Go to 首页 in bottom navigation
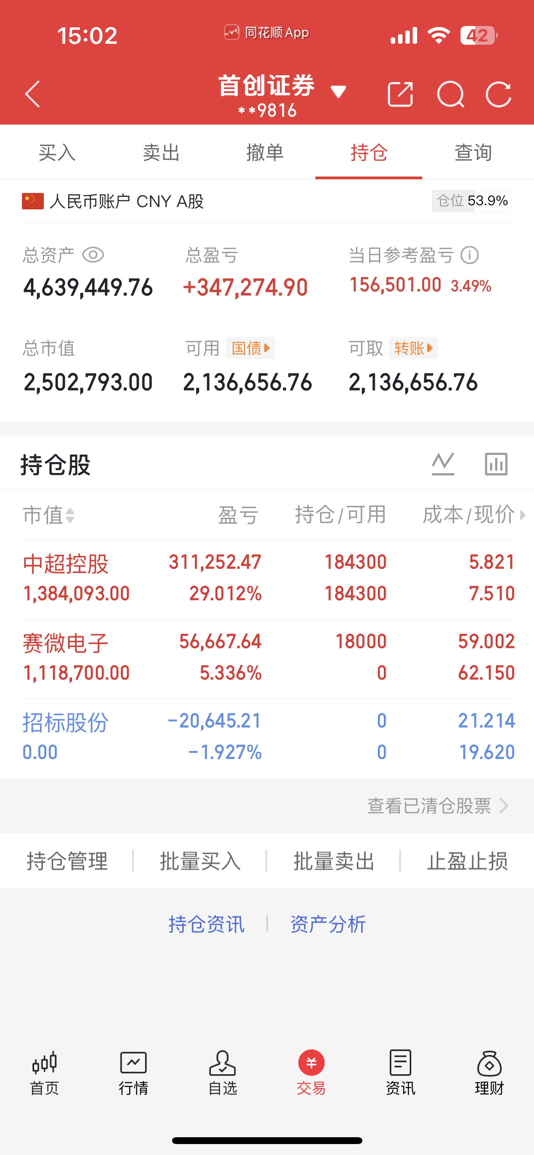This screenshot has width=534, height=1155. [x=44, y=1073]
